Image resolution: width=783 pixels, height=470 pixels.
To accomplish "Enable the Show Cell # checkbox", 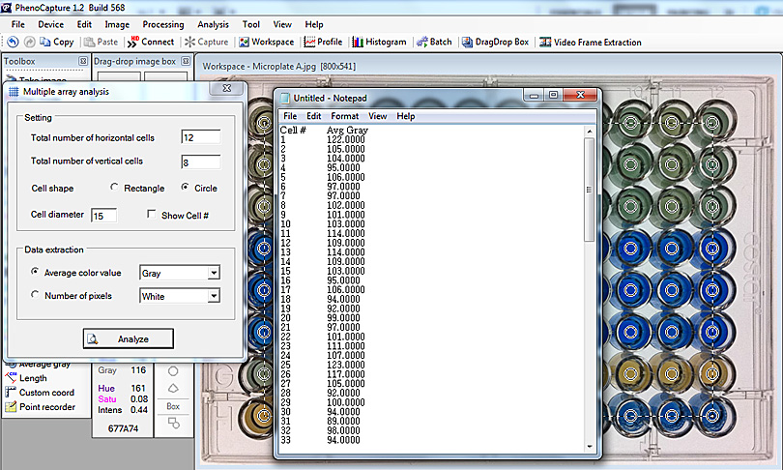I will (152, 215).
